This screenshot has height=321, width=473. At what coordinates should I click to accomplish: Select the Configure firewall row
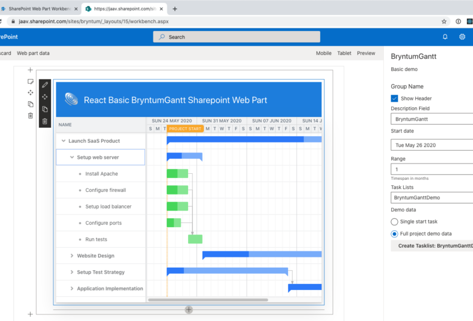(x=101, y=190)
